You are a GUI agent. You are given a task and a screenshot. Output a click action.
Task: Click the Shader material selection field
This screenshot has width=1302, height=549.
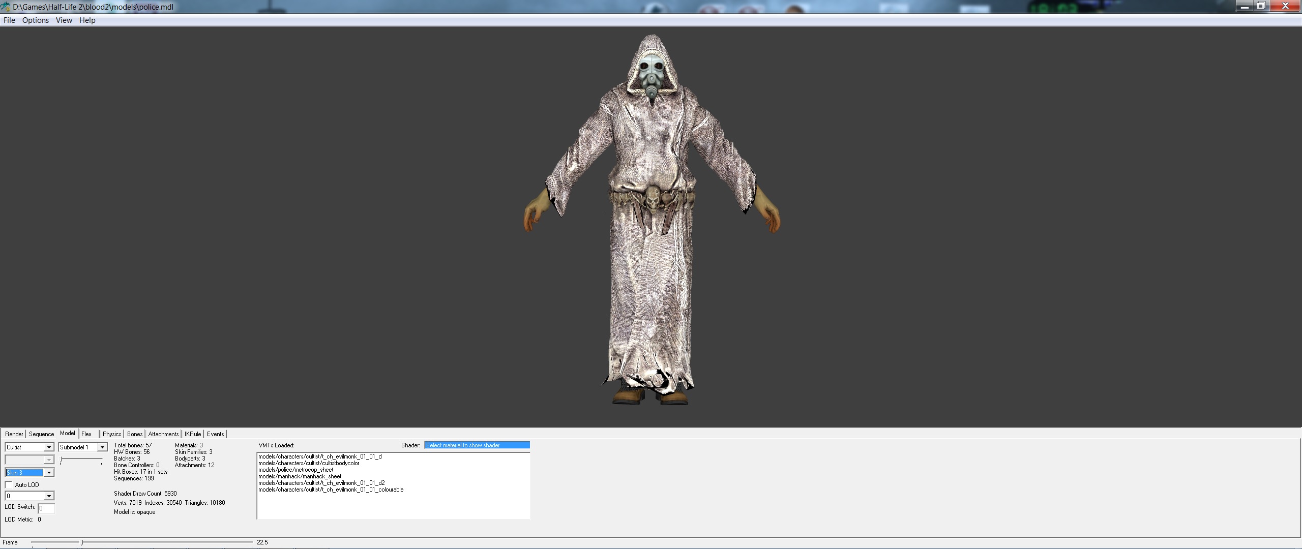(477, 445)
